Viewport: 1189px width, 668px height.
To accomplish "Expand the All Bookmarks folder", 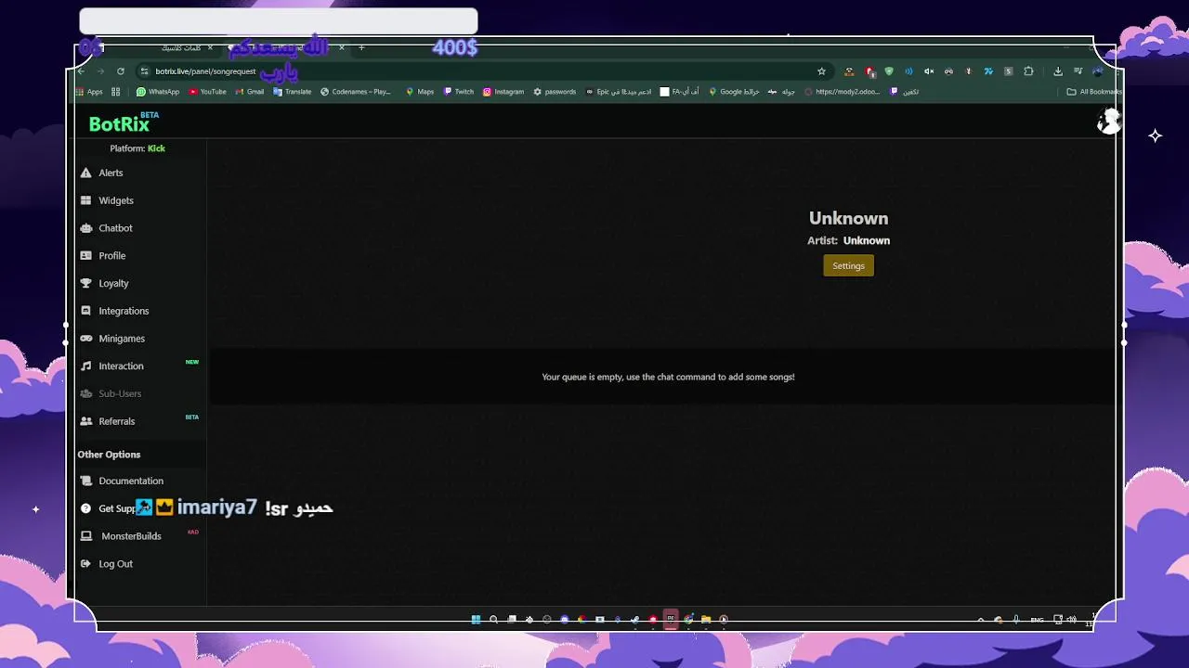I will click(1094, 92).
